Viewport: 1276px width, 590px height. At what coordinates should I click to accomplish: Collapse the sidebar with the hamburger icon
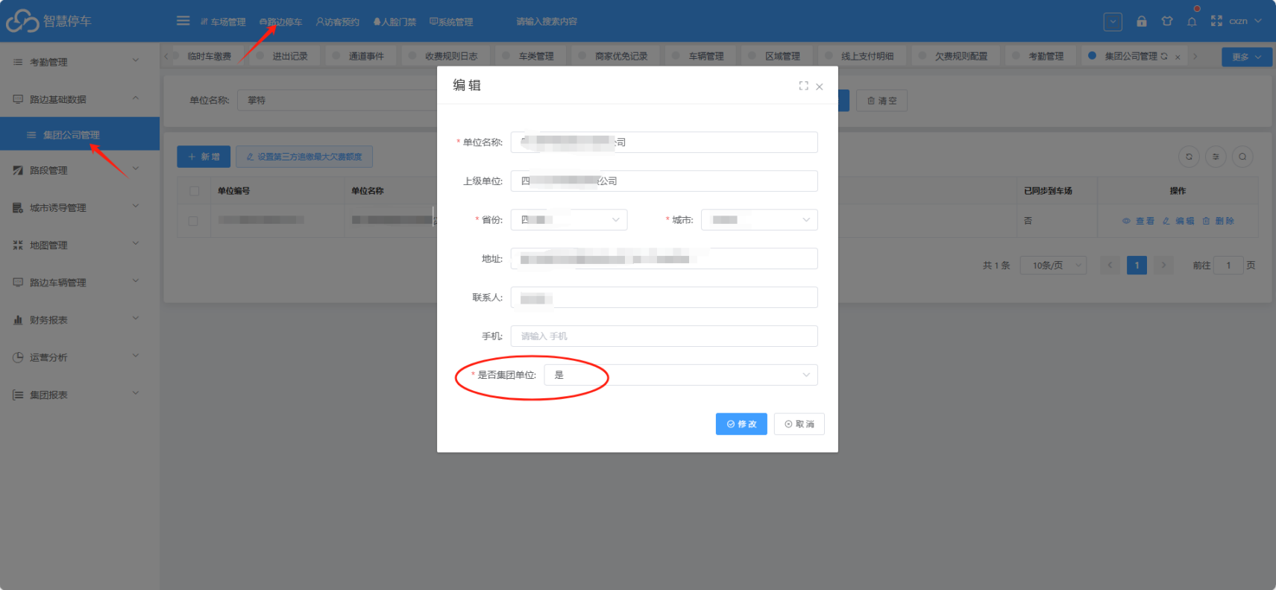point(183,21)
